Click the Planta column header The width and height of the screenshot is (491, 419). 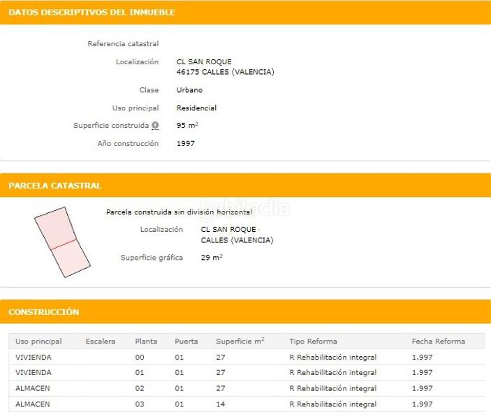[146, 341]
